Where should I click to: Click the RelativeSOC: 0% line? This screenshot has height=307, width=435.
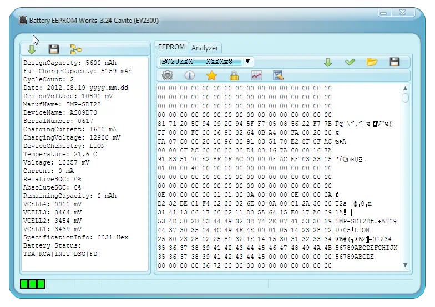pos(52,179)
